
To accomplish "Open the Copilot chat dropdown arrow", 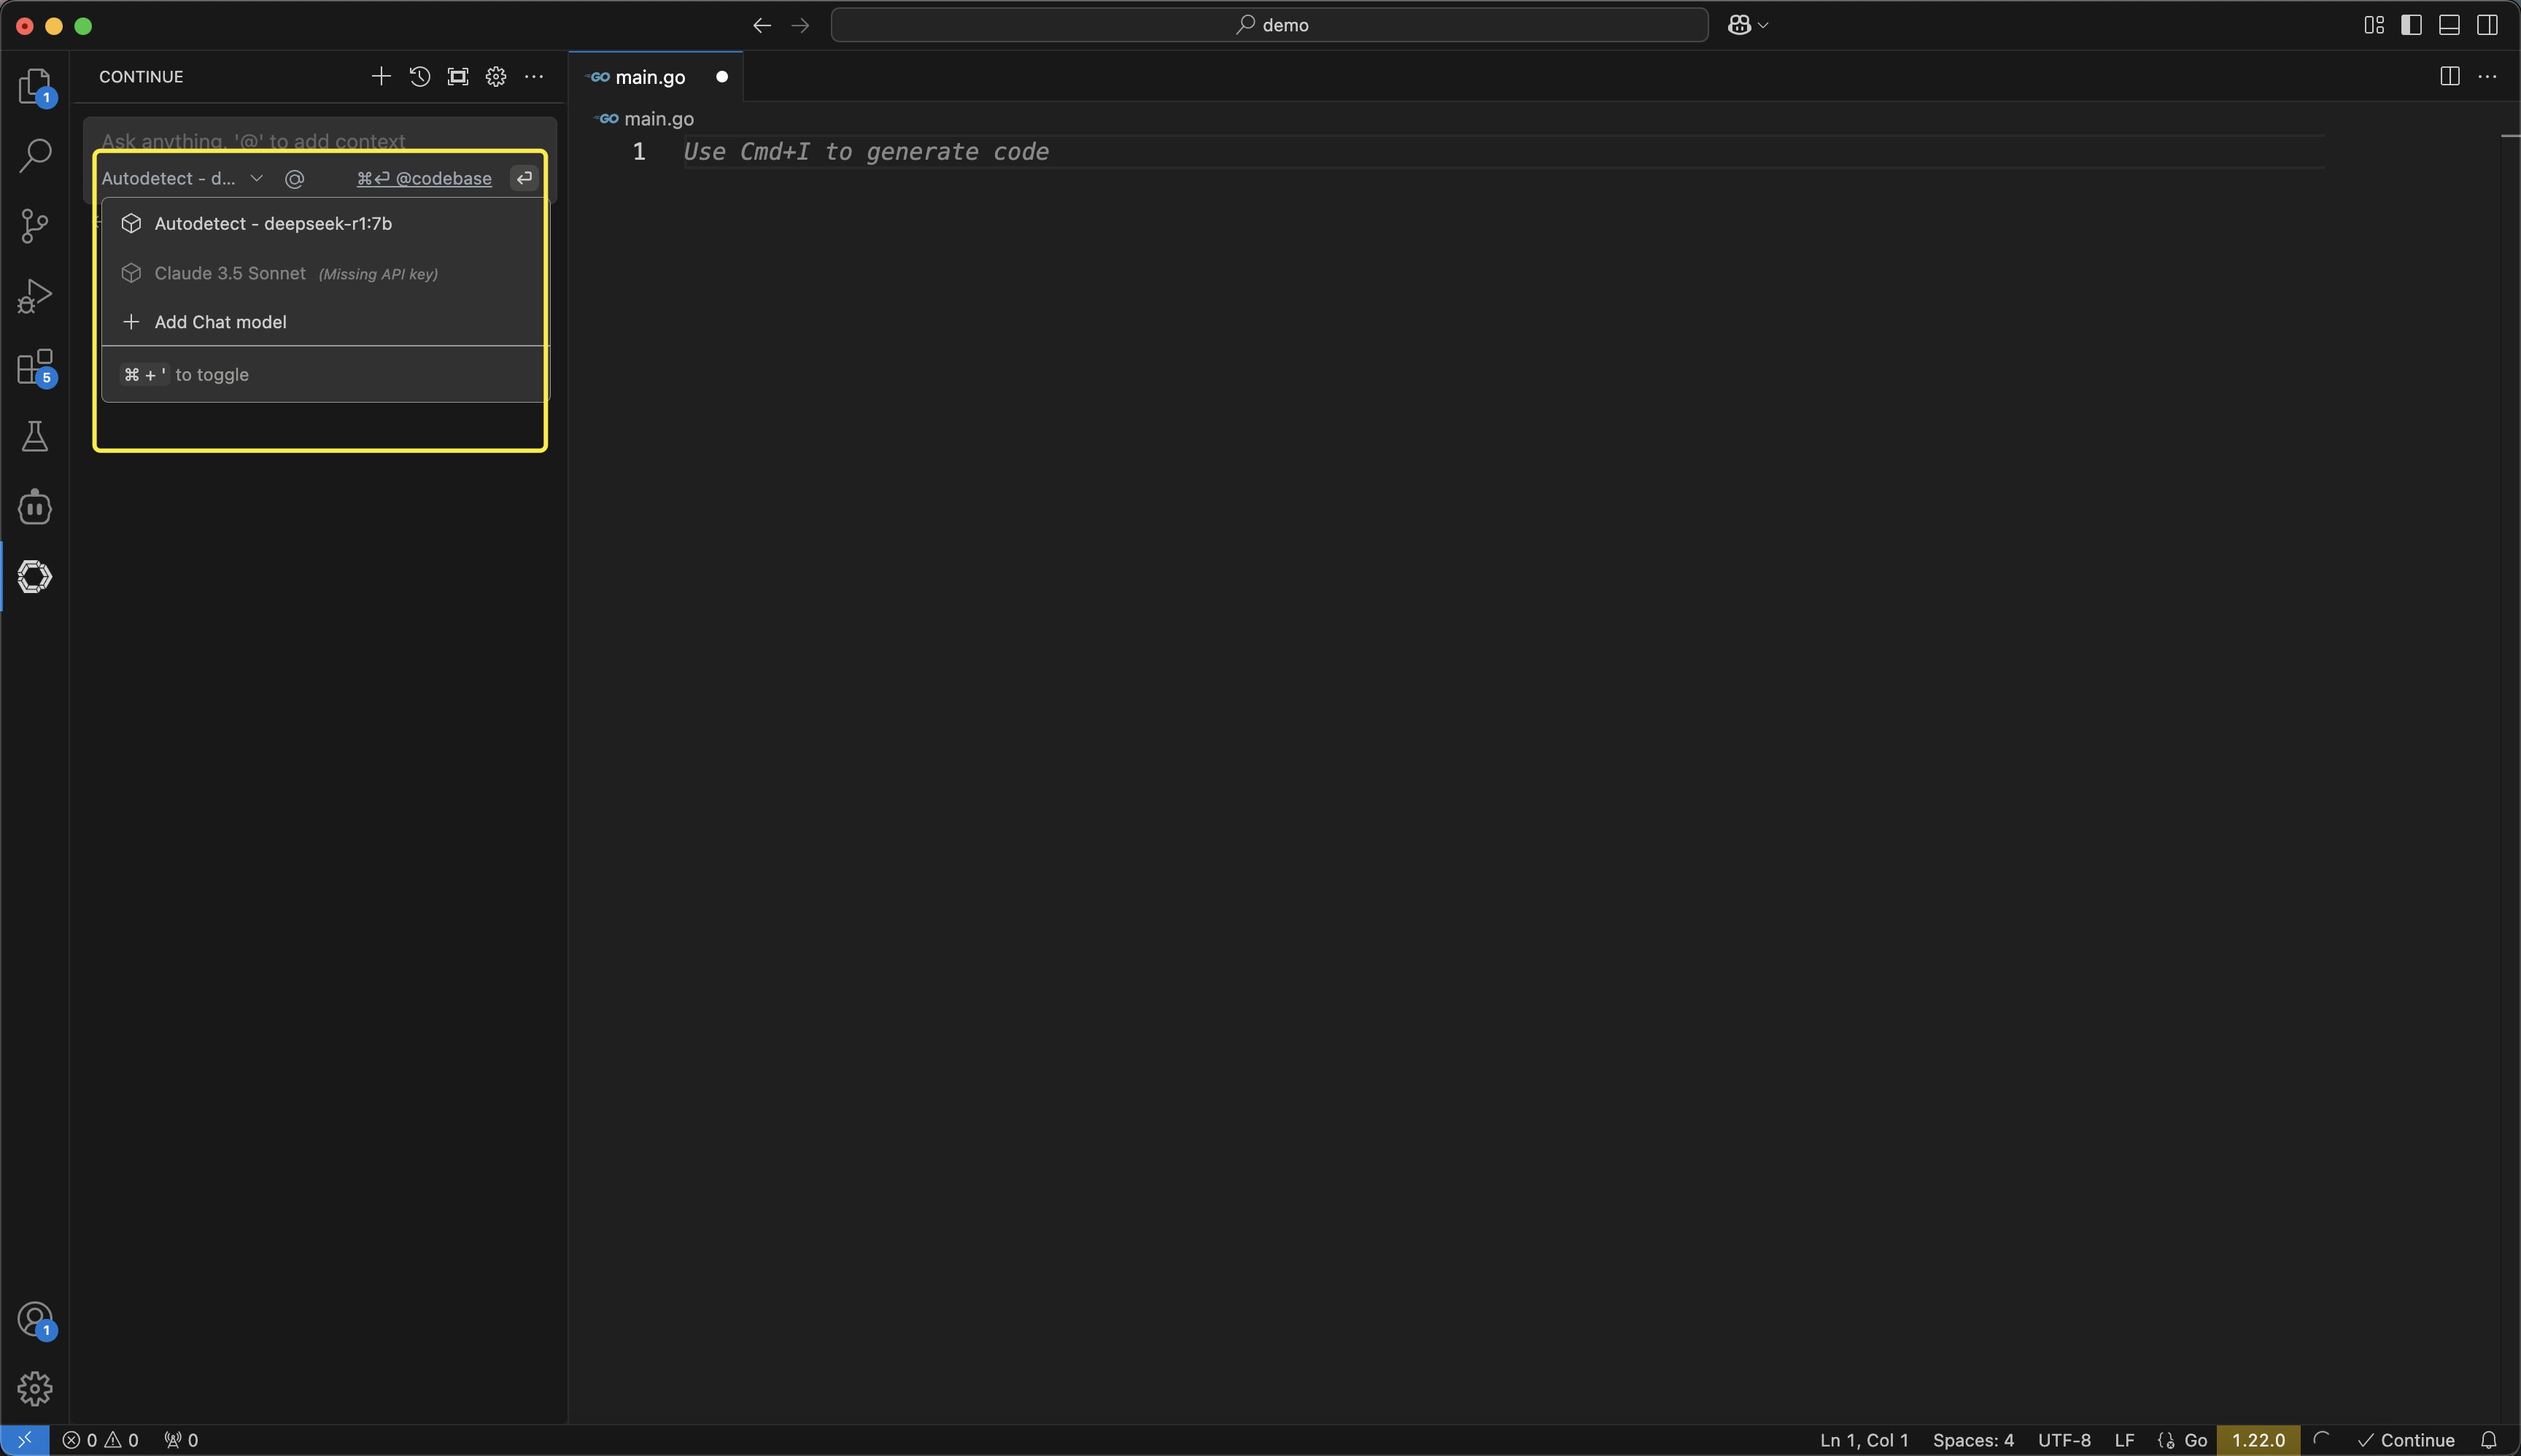I will pos(1763,25).
